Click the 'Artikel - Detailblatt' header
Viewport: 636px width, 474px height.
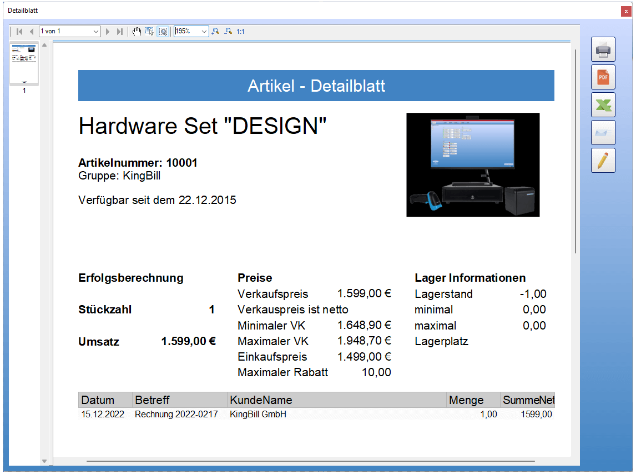click(316, 86)
